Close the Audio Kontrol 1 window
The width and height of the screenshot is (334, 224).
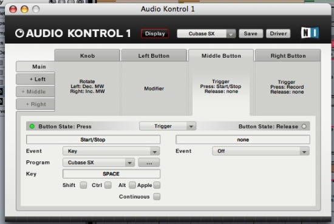pos(13,9)
